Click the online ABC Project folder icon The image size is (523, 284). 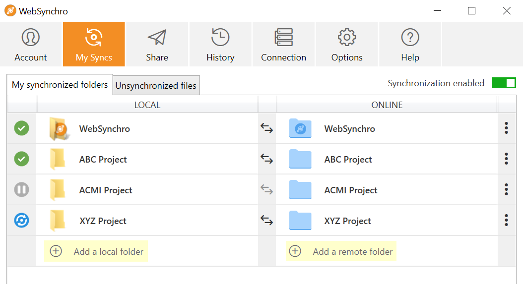[300, 159]
